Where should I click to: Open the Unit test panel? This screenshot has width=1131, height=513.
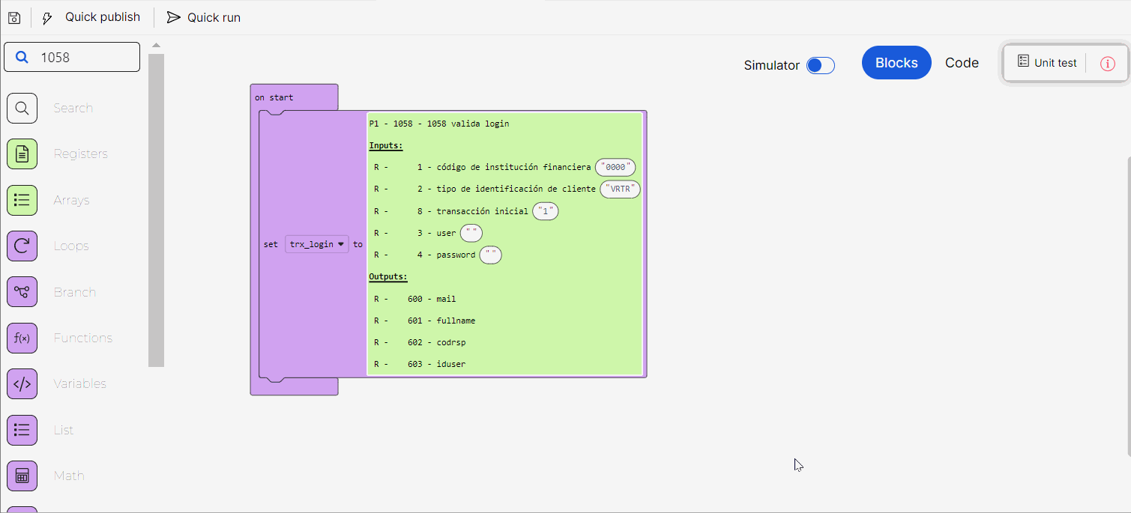point(1047,63)
